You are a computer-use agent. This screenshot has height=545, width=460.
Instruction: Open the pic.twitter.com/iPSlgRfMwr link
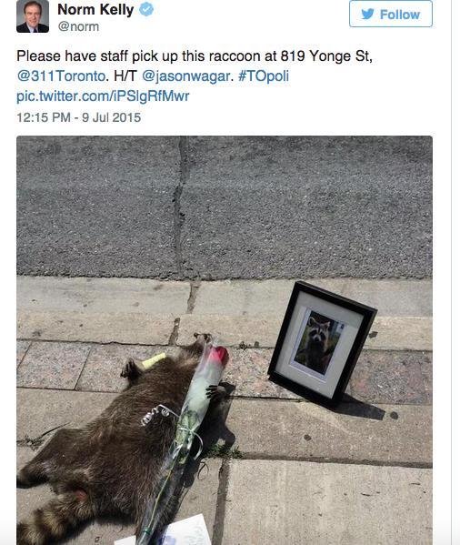click(x=103, y=96)
